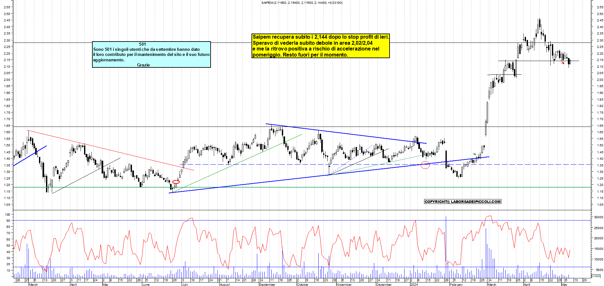The image size is (604, 286).
Task: Click the '5000' volume scale value
Action: [599, 270]
